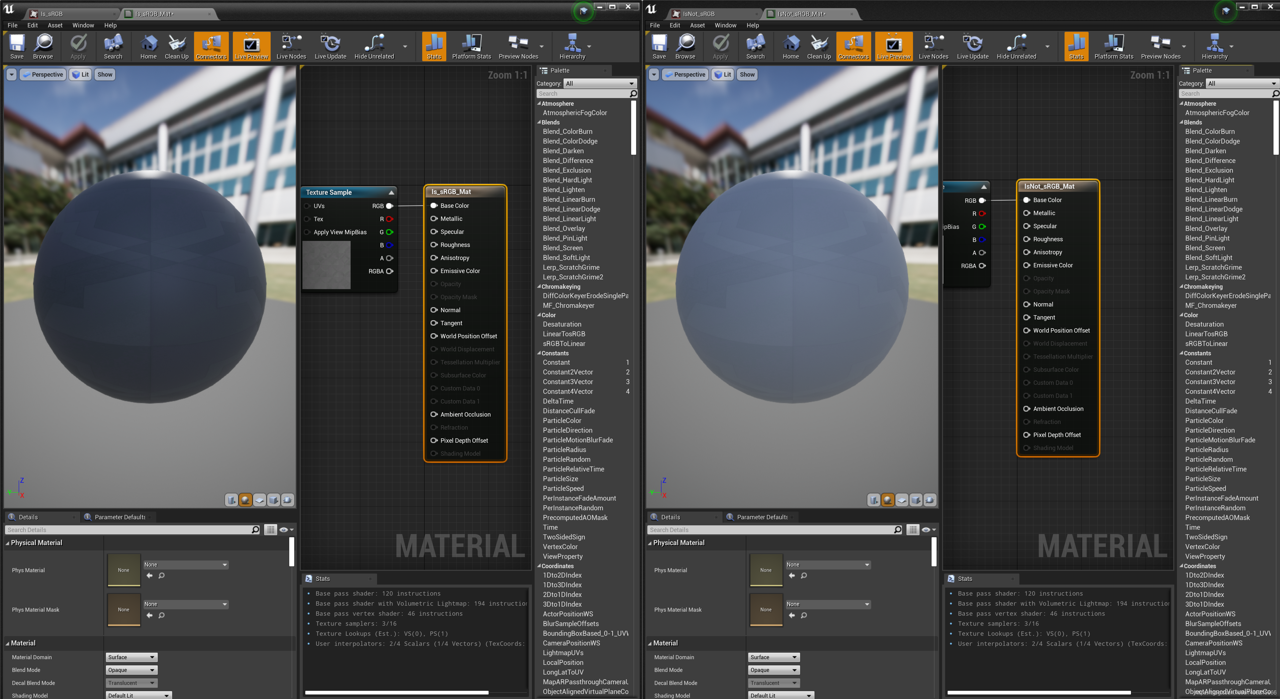This screenshot has width=1280, height=699.
Task: Switch to Parameter Defaults tab in right editor
Action: (761, 517)
